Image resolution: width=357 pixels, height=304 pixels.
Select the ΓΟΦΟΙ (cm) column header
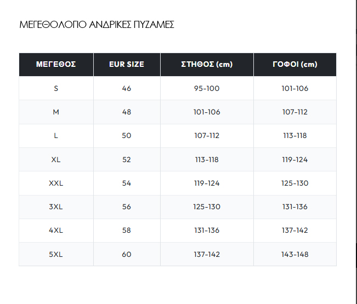click(x=294, y=65)
